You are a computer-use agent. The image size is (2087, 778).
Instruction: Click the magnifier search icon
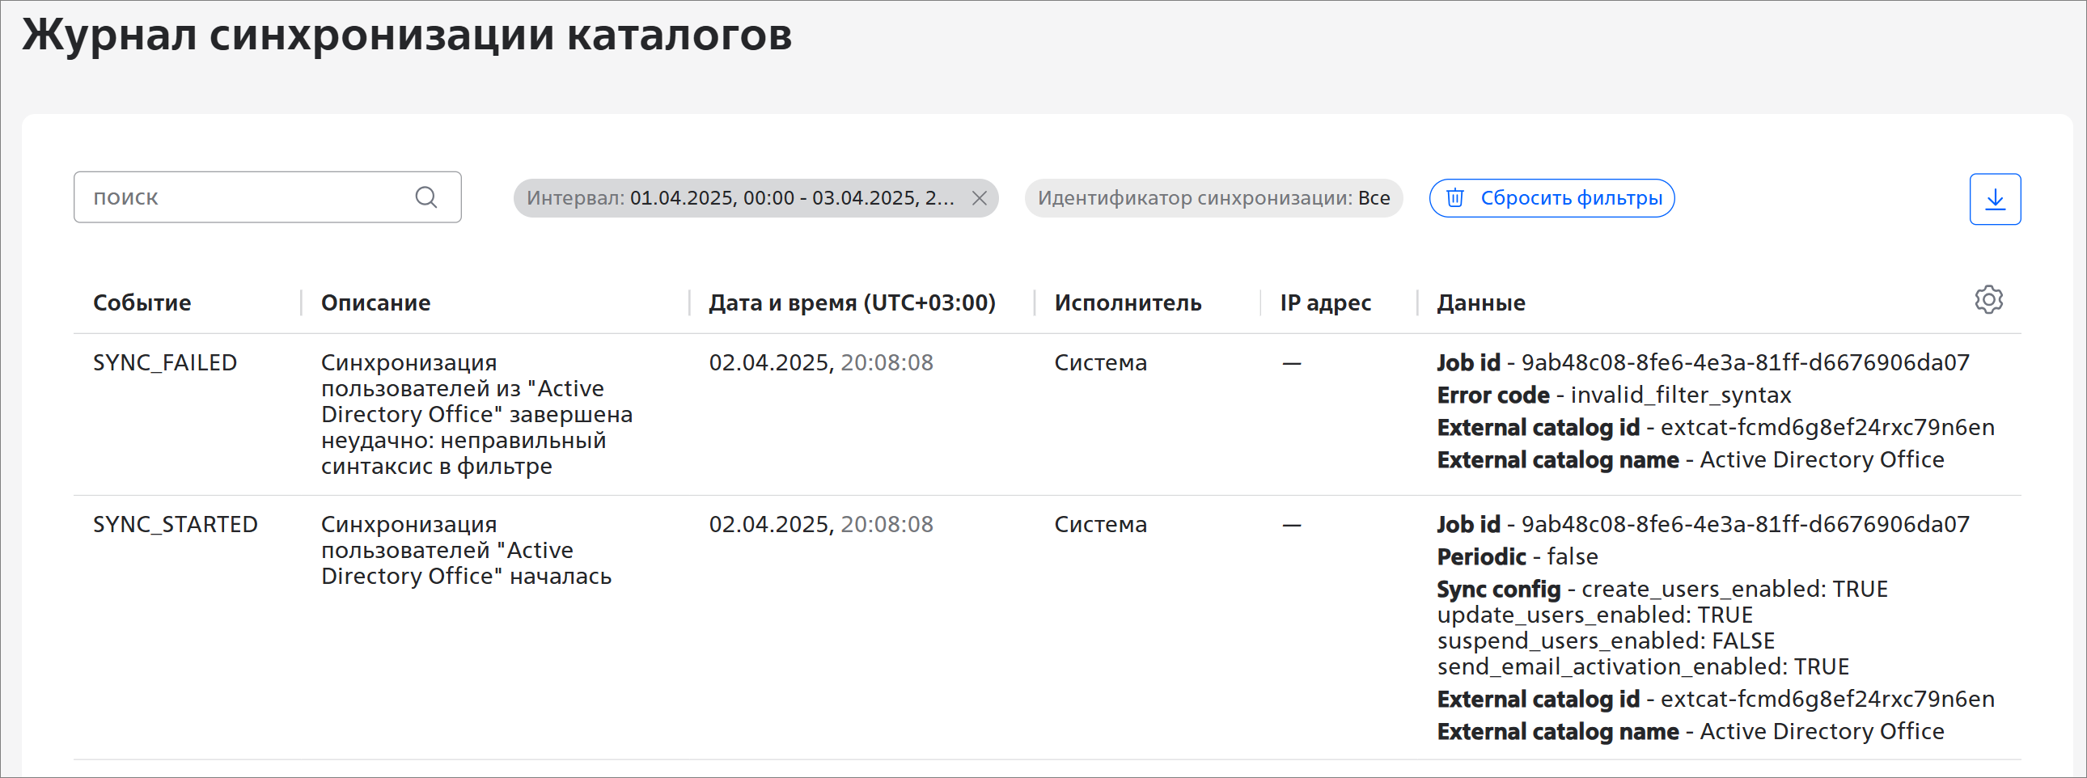pos(426,197)
